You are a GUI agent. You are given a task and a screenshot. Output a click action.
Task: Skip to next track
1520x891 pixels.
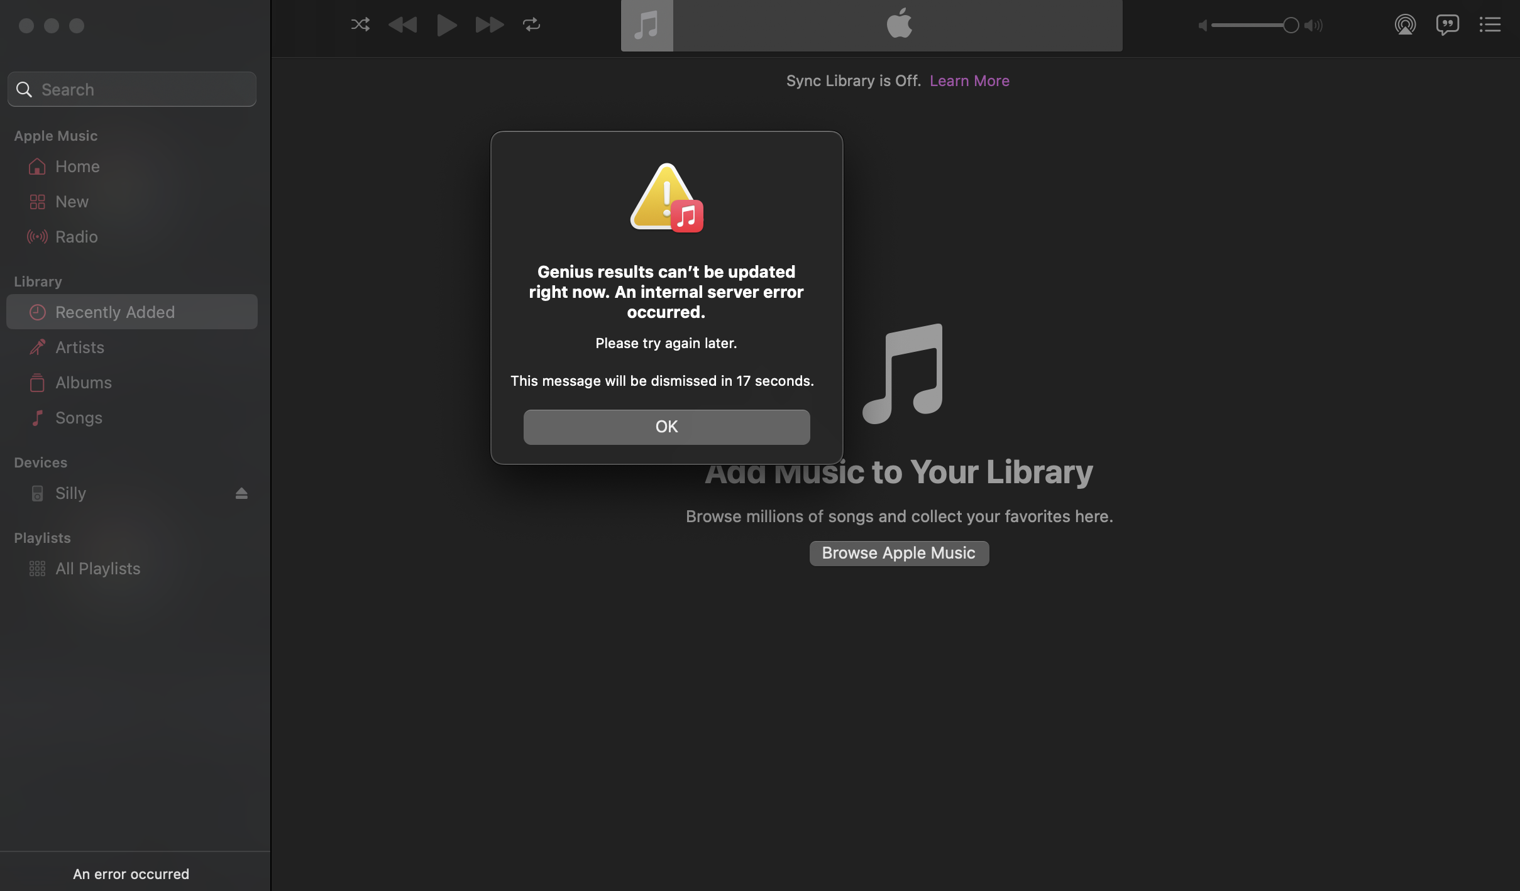pos(489,25)
